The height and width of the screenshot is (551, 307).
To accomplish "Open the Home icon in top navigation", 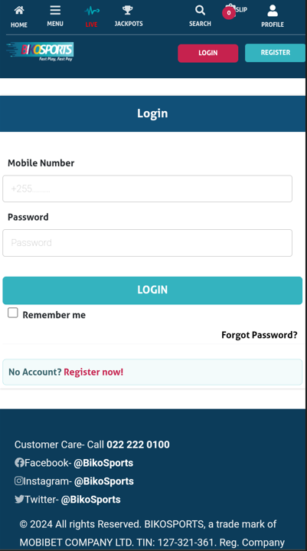I will point(19,10).
